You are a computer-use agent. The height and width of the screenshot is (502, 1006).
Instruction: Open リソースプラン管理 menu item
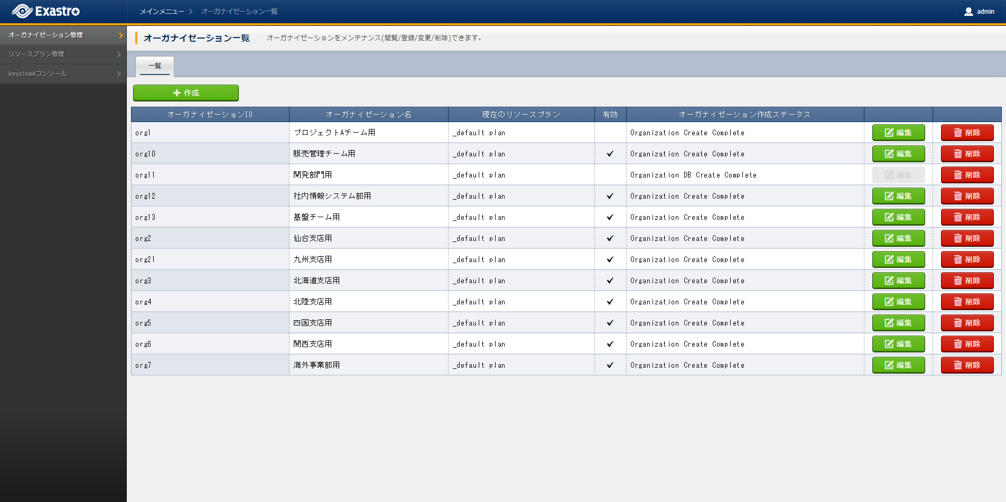(x=36, y=54)
